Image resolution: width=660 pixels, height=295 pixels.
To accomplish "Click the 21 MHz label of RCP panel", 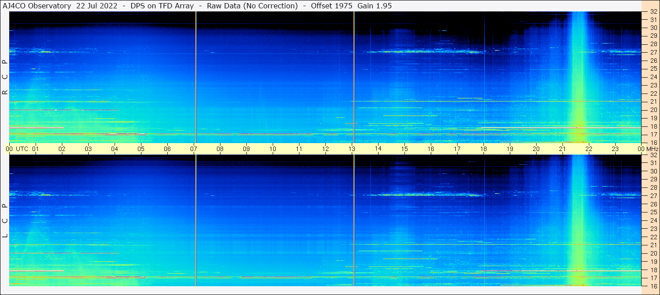I will [x=653, y=101].
